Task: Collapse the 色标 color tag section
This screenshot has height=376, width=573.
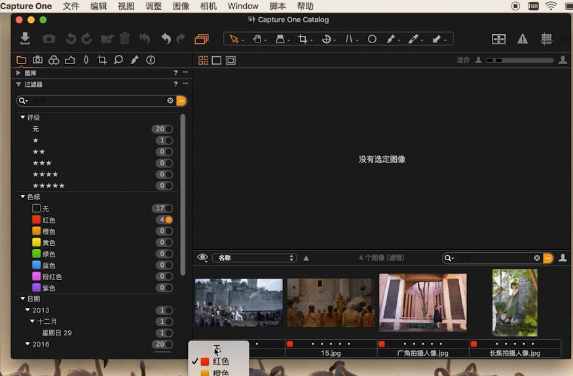Action: [23, 197]
